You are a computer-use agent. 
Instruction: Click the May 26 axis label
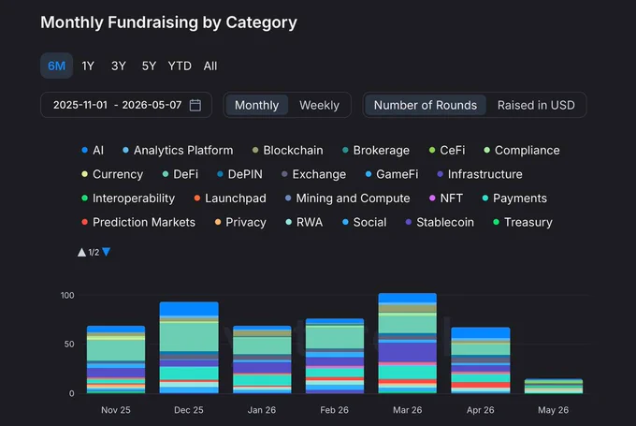(554, 410)
